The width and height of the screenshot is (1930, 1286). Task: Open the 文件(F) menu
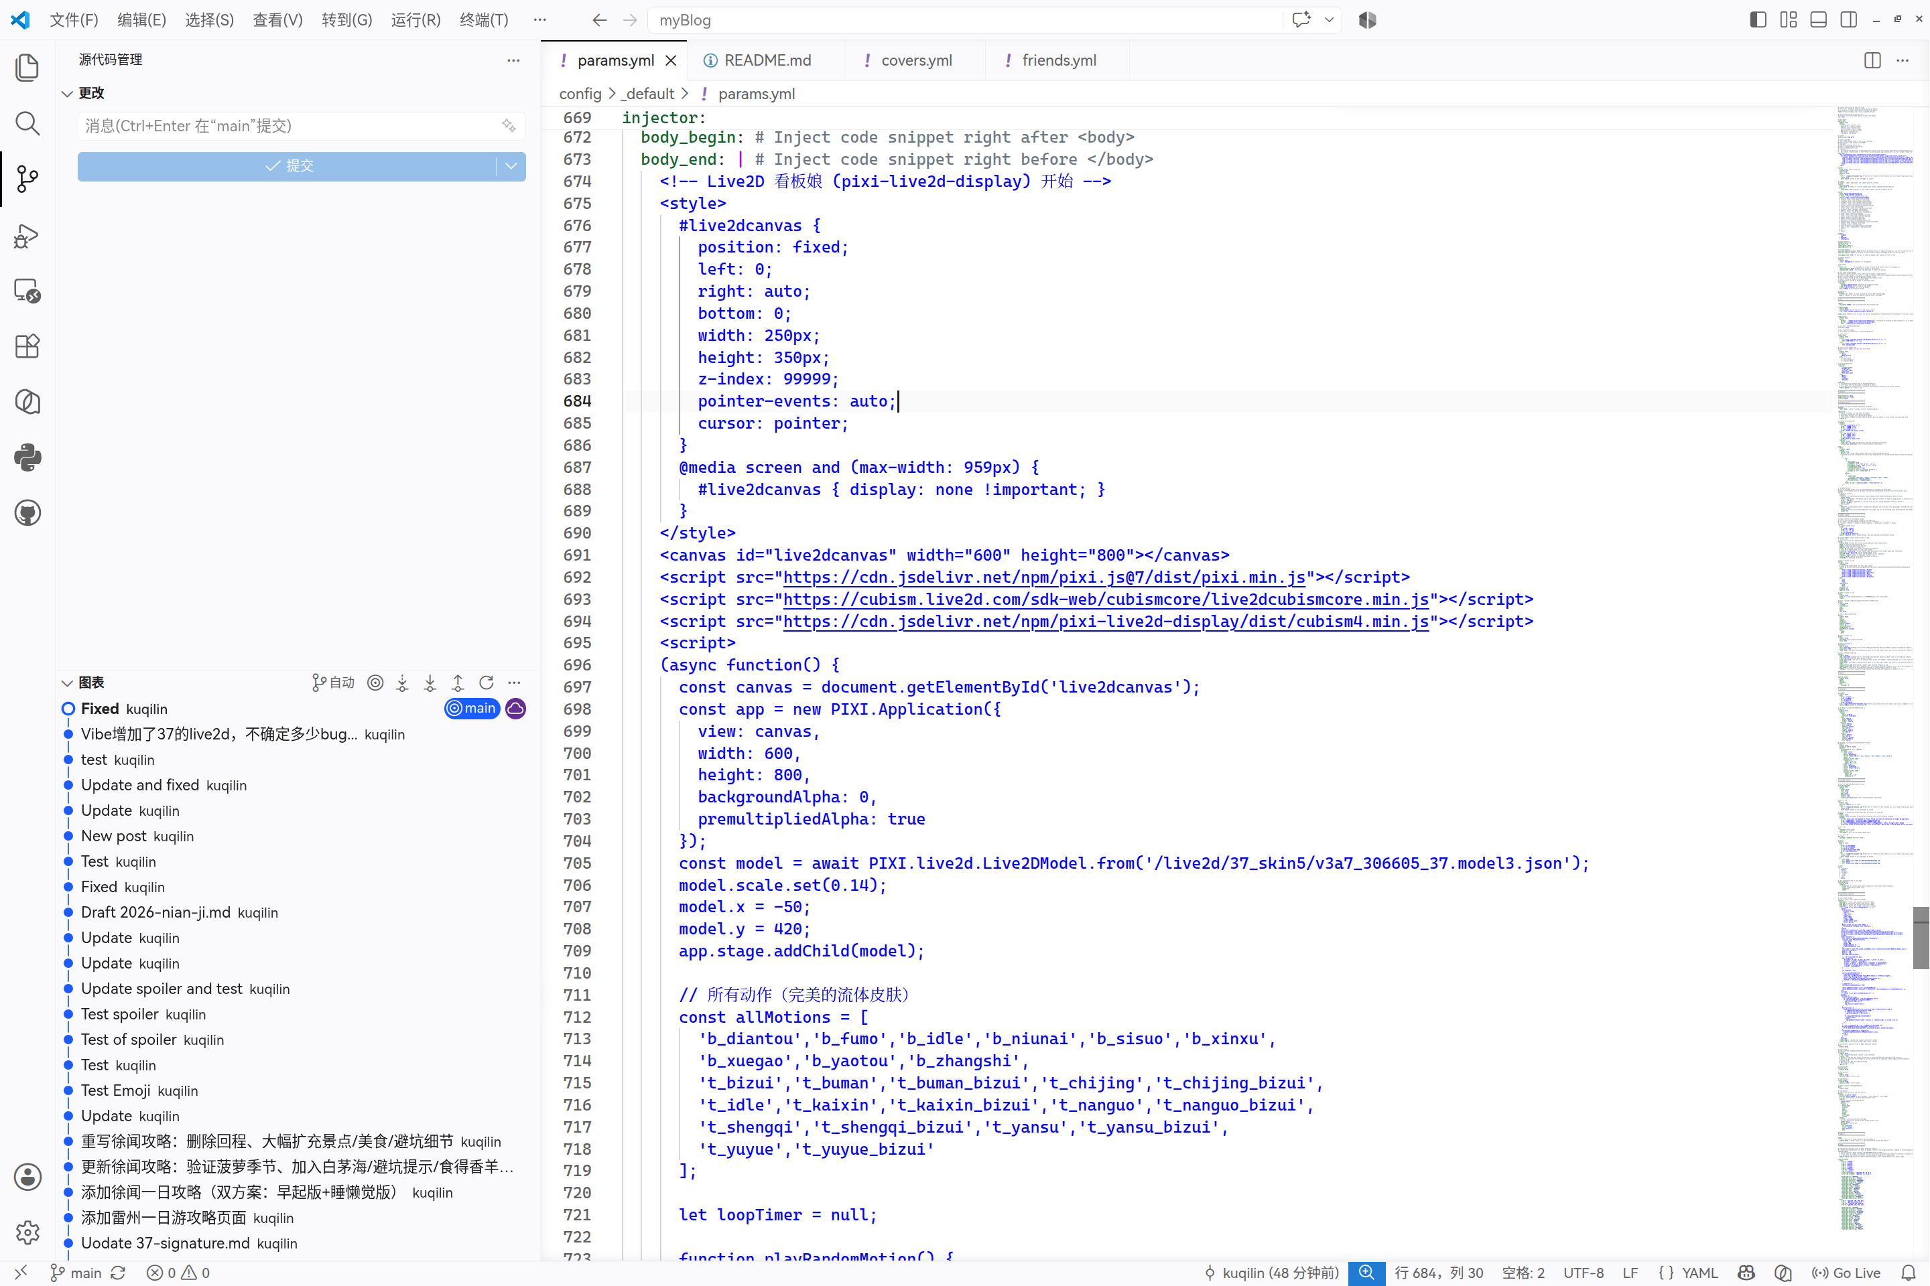pos(74,19)
